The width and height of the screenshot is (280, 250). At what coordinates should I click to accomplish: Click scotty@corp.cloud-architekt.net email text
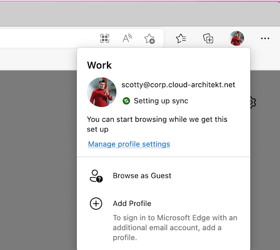point(178,85)
